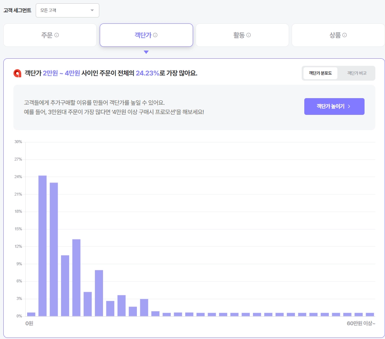The height and width of the screenshot is (339, 385).
Task: Click the arrow icon on 객단가 높이기 button
Action: coord(349,106)
